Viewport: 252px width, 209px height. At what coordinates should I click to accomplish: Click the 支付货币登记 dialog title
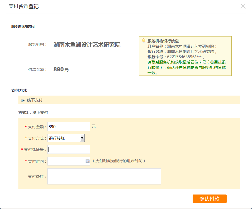pyautogui.click(x=23, y=6)
